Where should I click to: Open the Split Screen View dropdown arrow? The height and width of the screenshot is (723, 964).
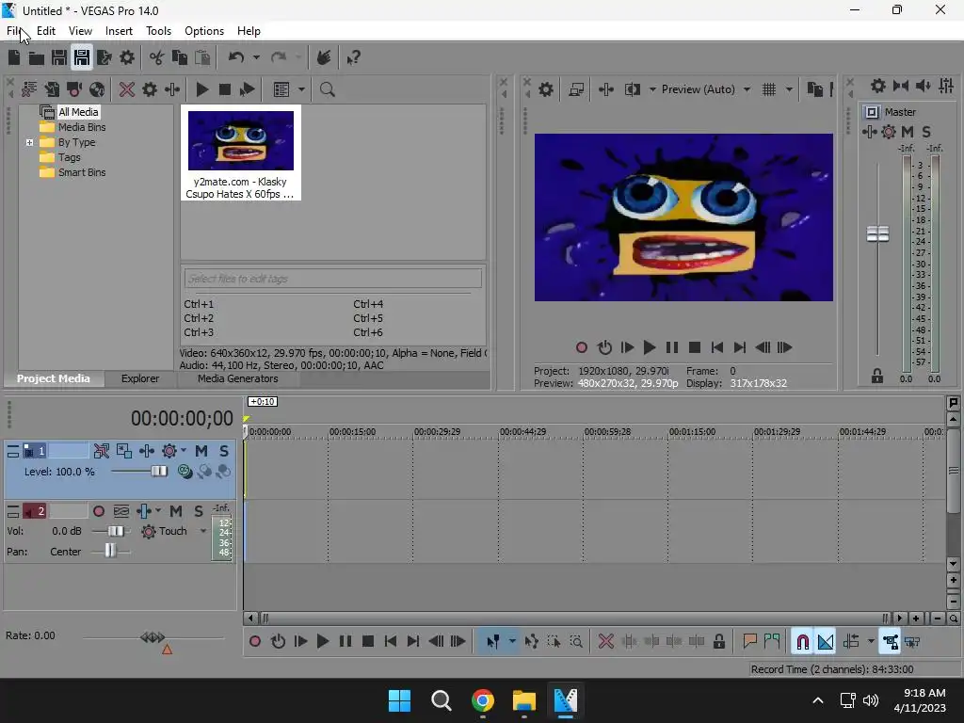coord(652,89)
